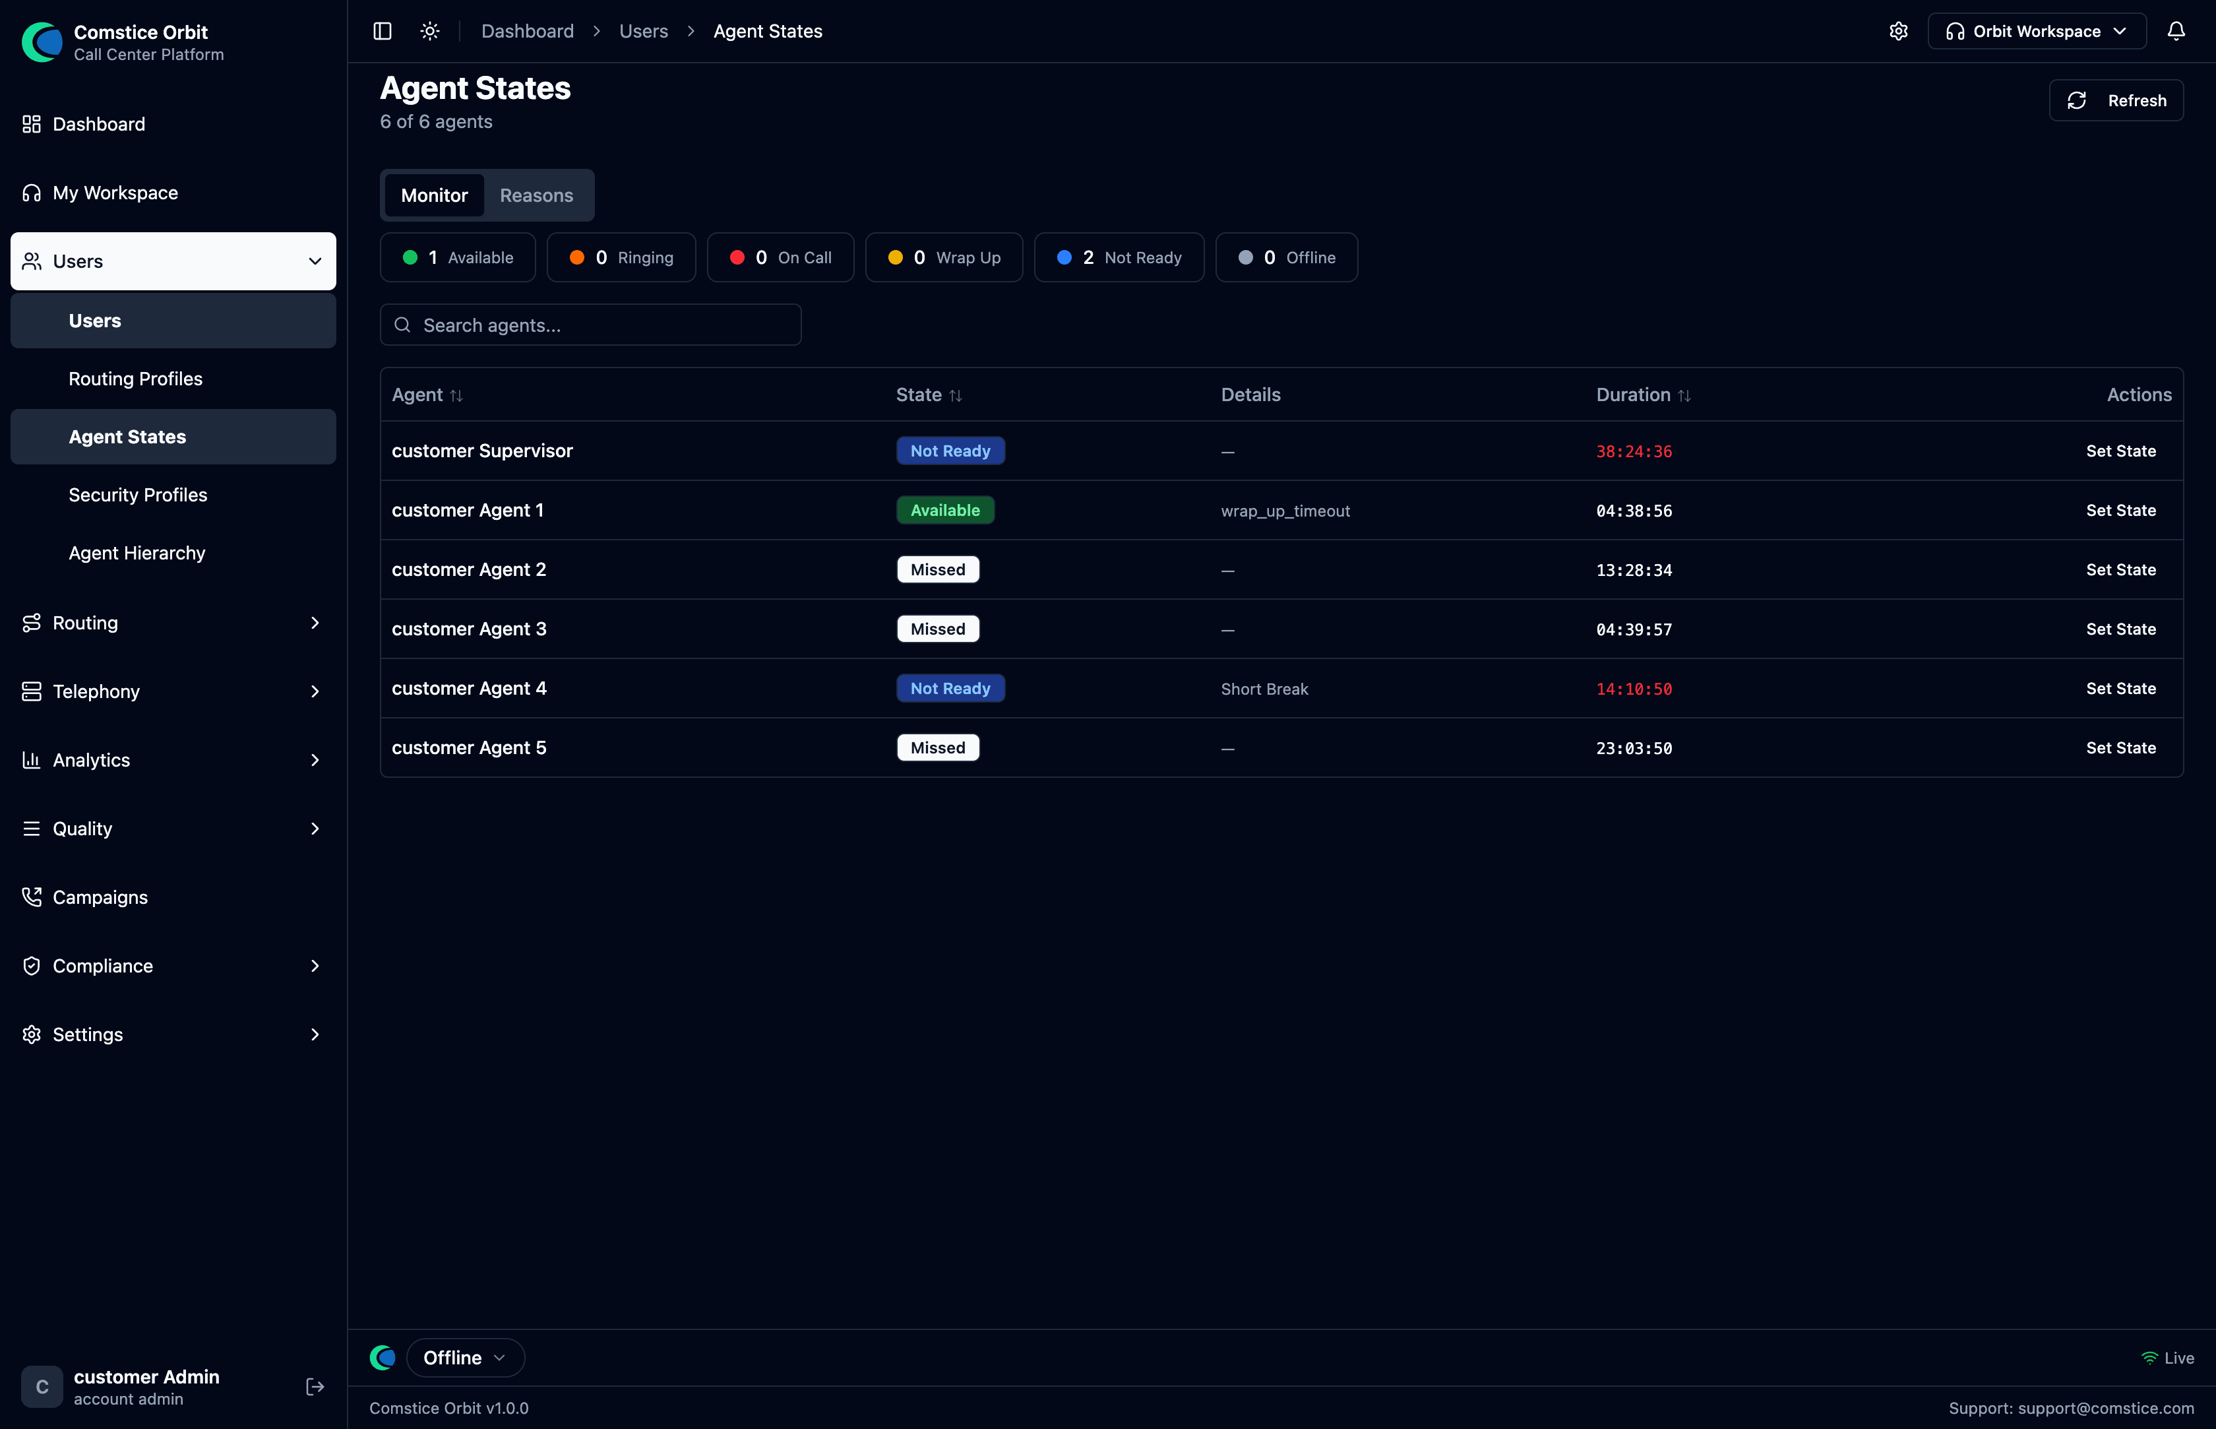Viewport: 2216px width, 1429px height.
Task: Filter by Not Ready status chip
Action: coord(1119,257)
